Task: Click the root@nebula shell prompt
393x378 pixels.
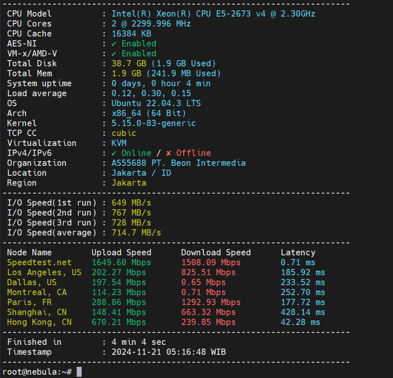Action: [37, 372]
